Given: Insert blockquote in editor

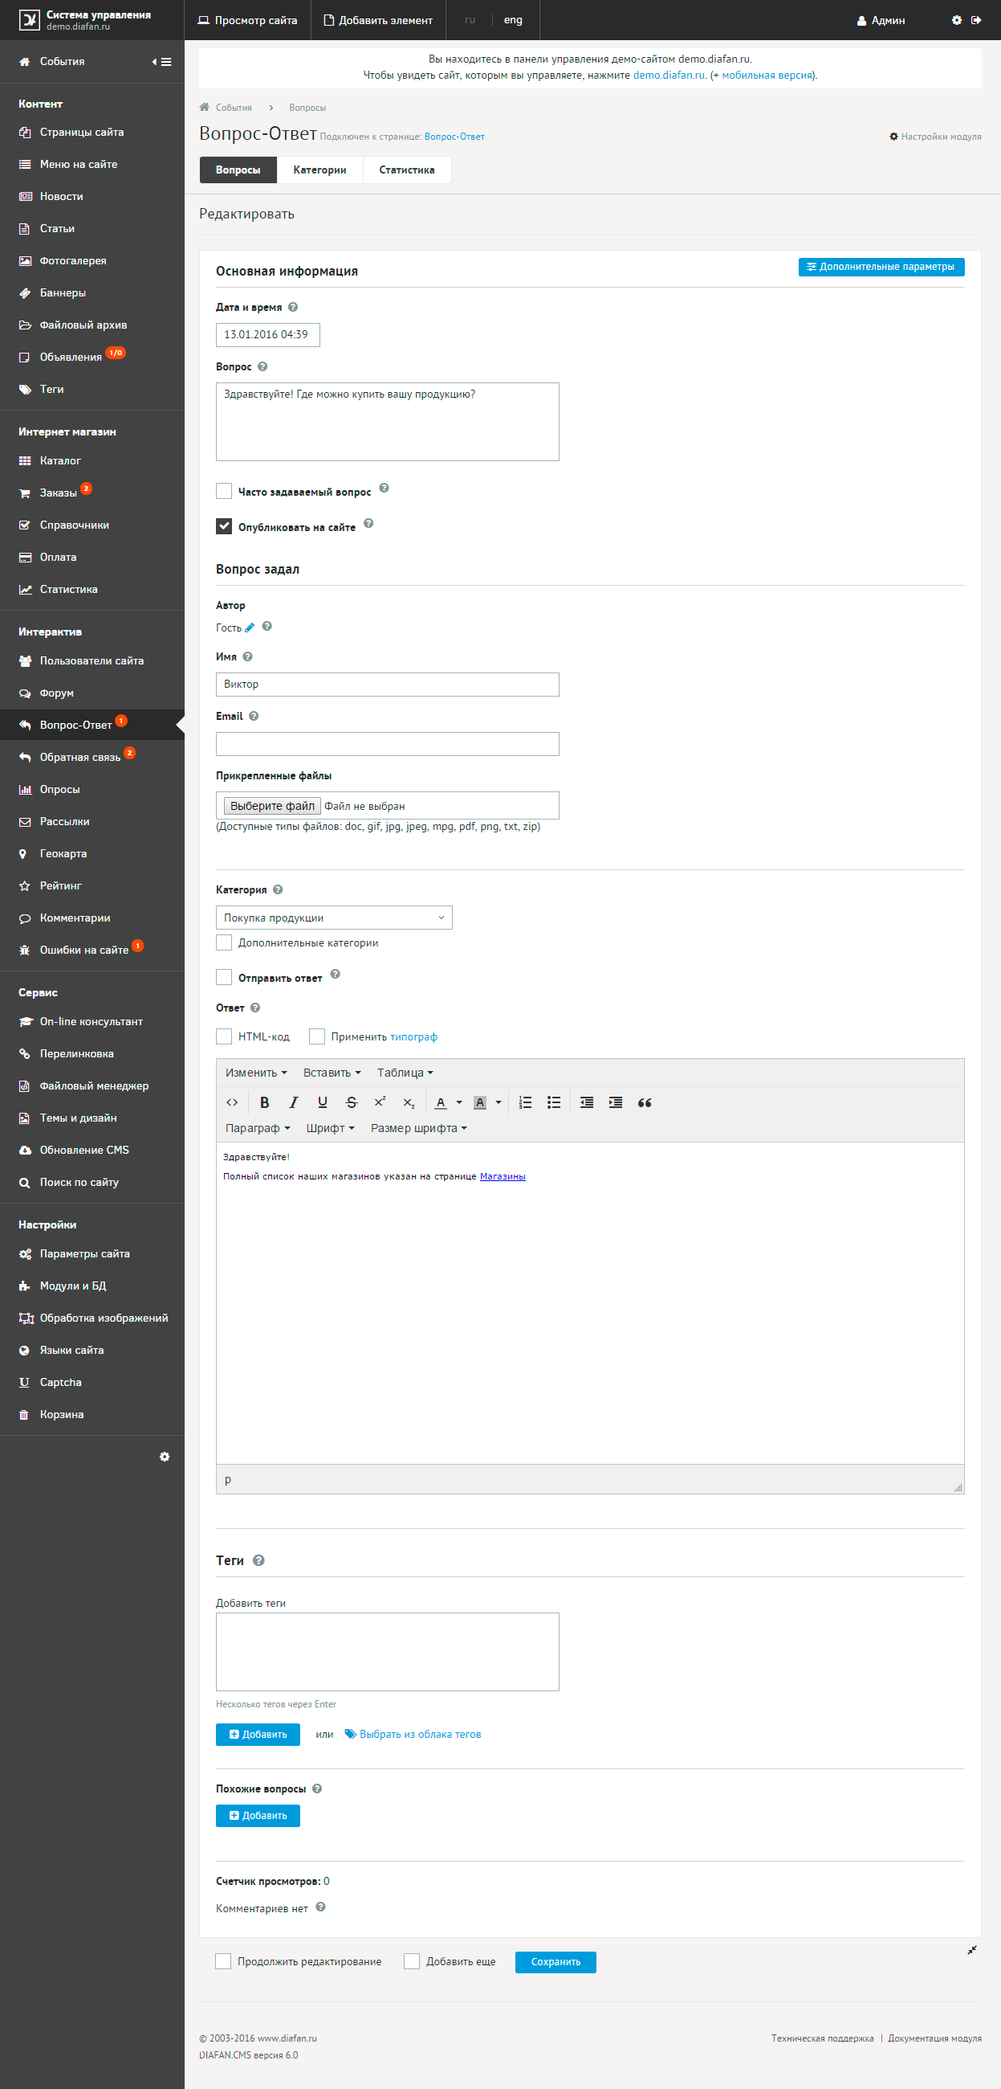Looking at the screenshot, I should pyautogui.click(x=645, y=1102).
